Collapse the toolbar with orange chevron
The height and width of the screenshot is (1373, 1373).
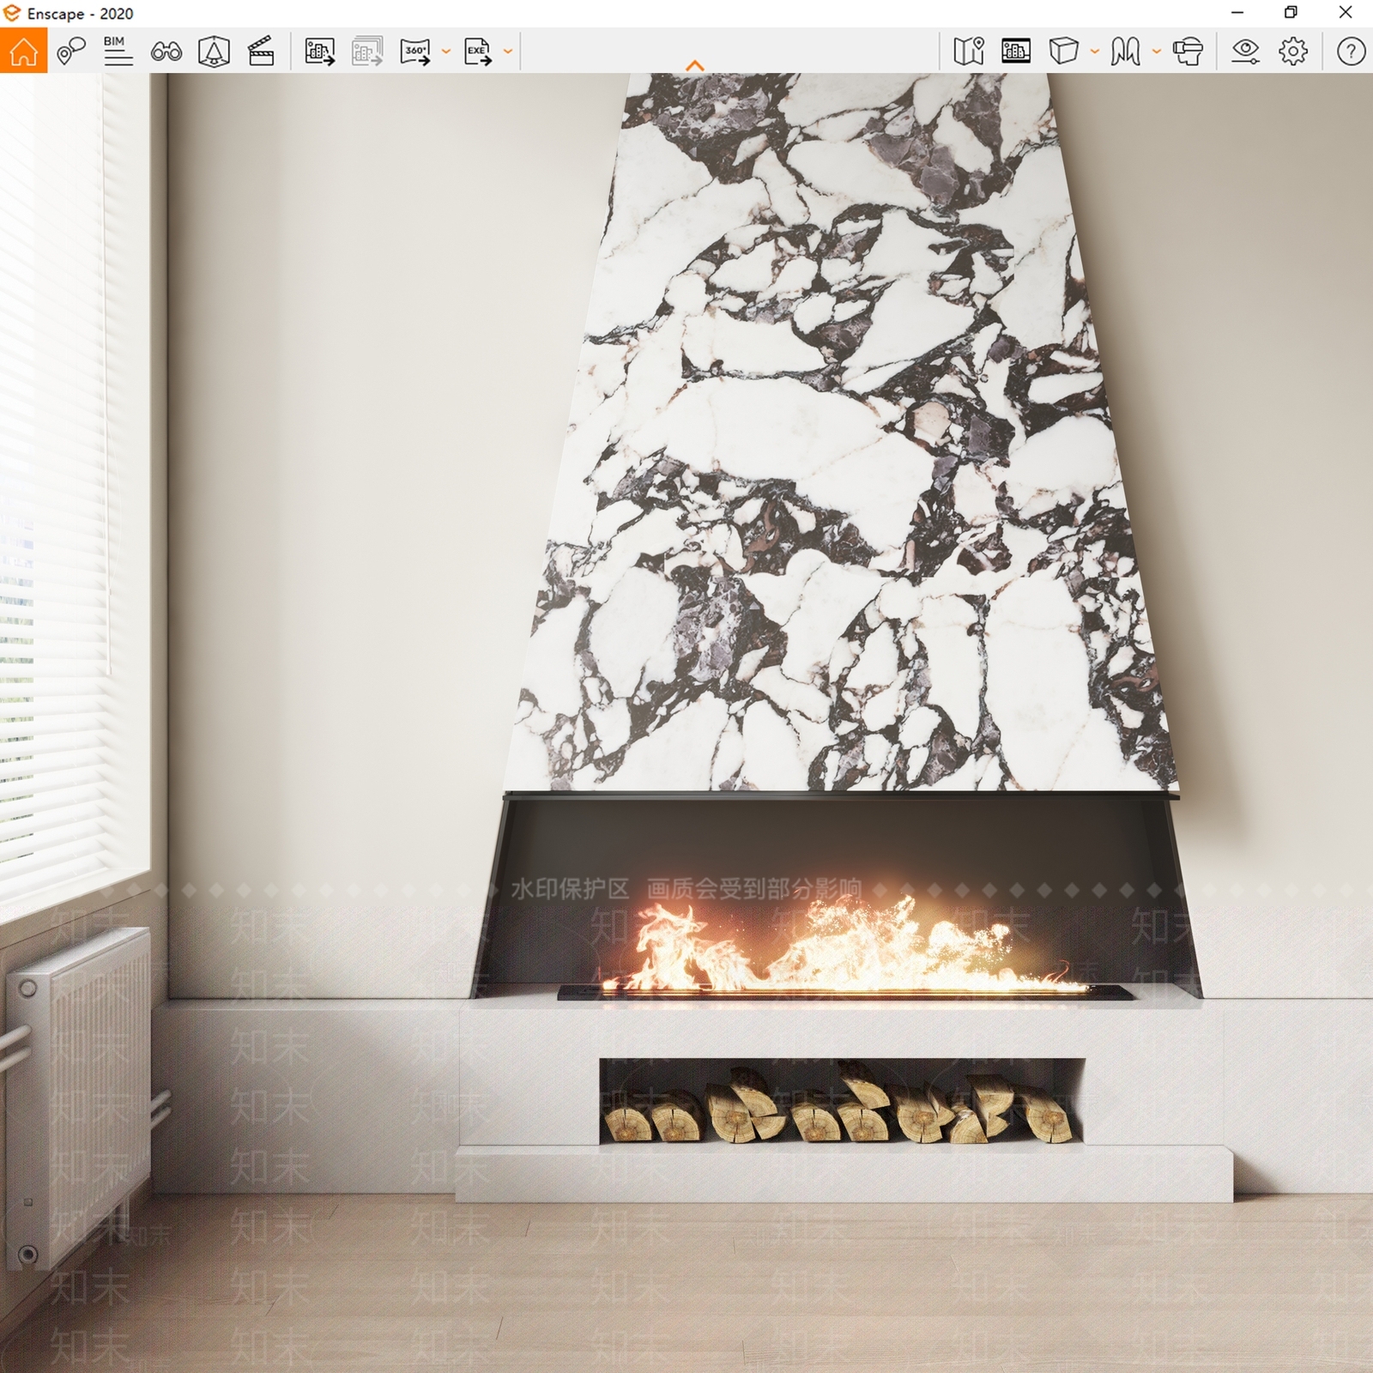(695, 65)
